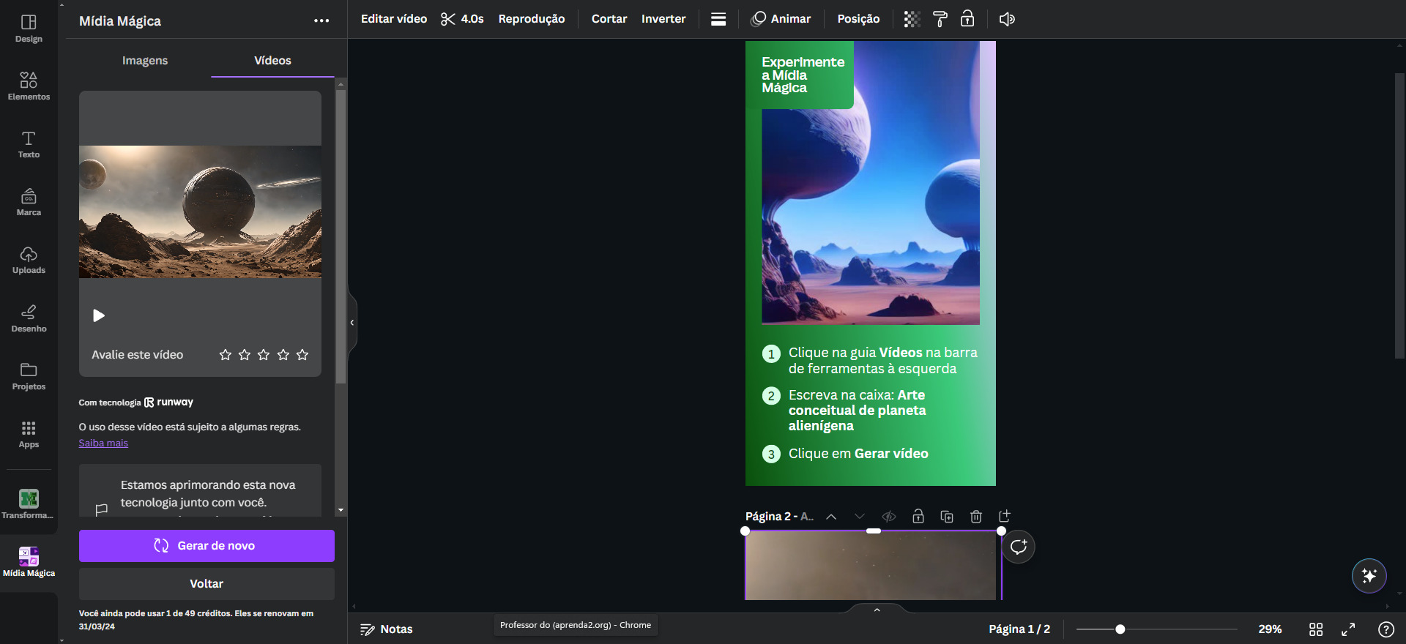Play the generated video preview

tap(99, 315)
